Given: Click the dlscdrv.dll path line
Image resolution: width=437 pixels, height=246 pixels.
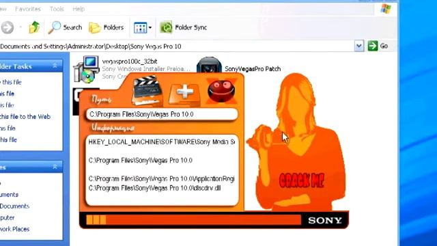Looking at the screenshot, I should (x=155, y=189).
